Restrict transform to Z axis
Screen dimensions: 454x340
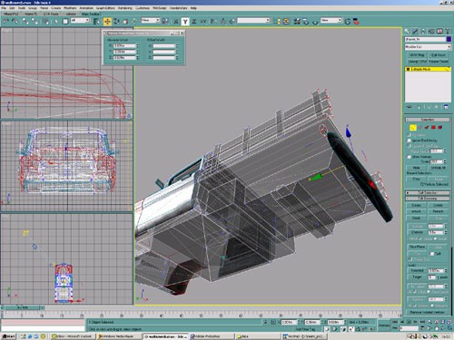tap(194, 22)
